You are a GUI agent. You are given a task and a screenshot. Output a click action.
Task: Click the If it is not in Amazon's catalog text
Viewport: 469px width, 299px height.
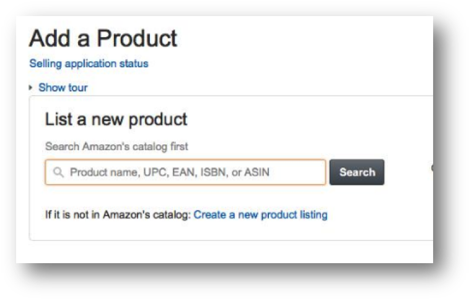pos(118,215)
